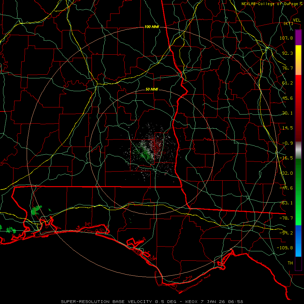This screenshot has height=304, width=304.
Task: Click the blue segment of the velocity color bar
Action: tap(298, 241)
